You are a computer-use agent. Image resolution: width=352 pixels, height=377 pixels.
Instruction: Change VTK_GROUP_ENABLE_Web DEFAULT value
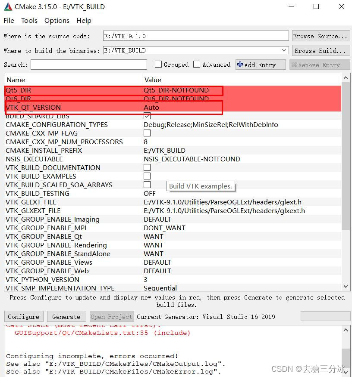157,271
